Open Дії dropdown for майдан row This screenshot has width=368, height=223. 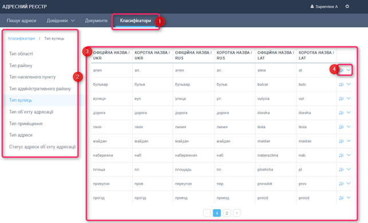point(345,141)
